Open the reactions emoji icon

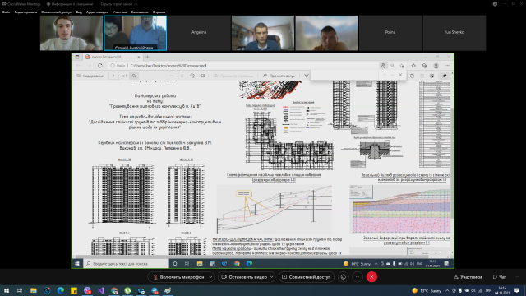pos(344,277)
